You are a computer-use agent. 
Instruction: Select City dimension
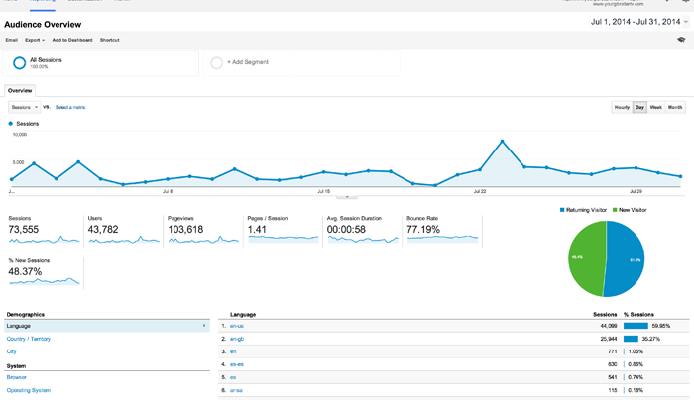(12, 351)
